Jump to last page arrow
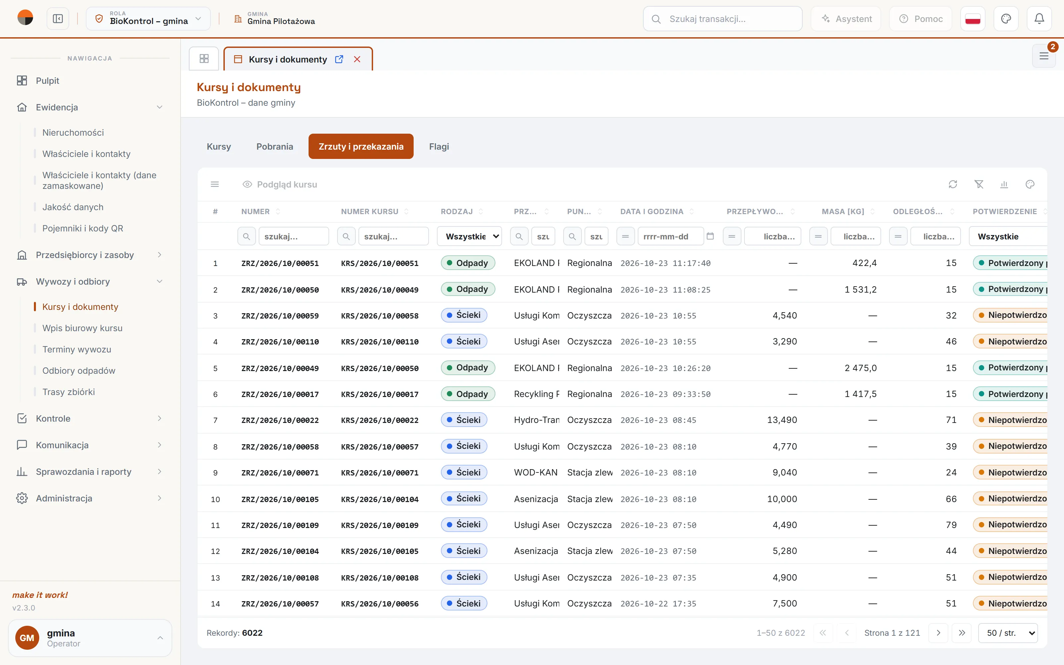 pos(962,633)
